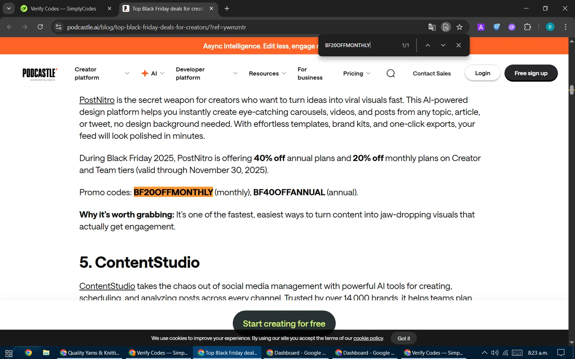Image resolution: width=575 pixels, height=359 pixels.
Task: Reload the current page
Action: click(40, 27)
